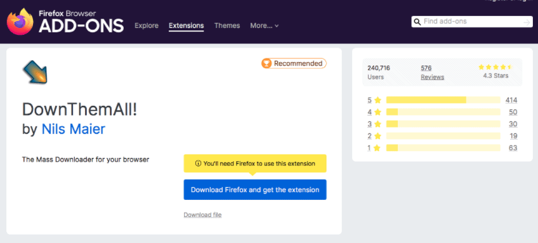The height and width of the screenshot is (243, 538).
Task: Click the Firefox logo icon
Action: pos(20,22)
